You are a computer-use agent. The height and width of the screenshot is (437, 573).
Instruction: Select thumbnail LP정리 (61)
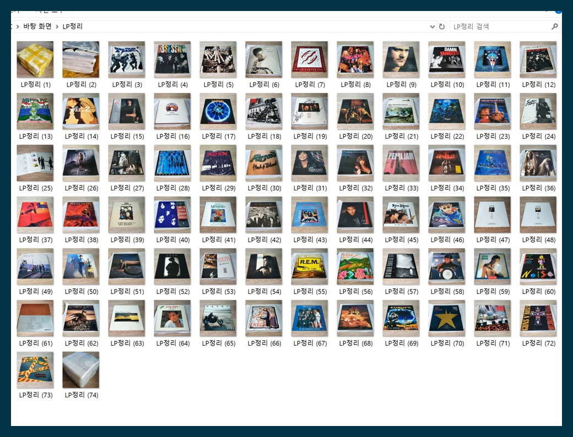[x=35, y=318]
